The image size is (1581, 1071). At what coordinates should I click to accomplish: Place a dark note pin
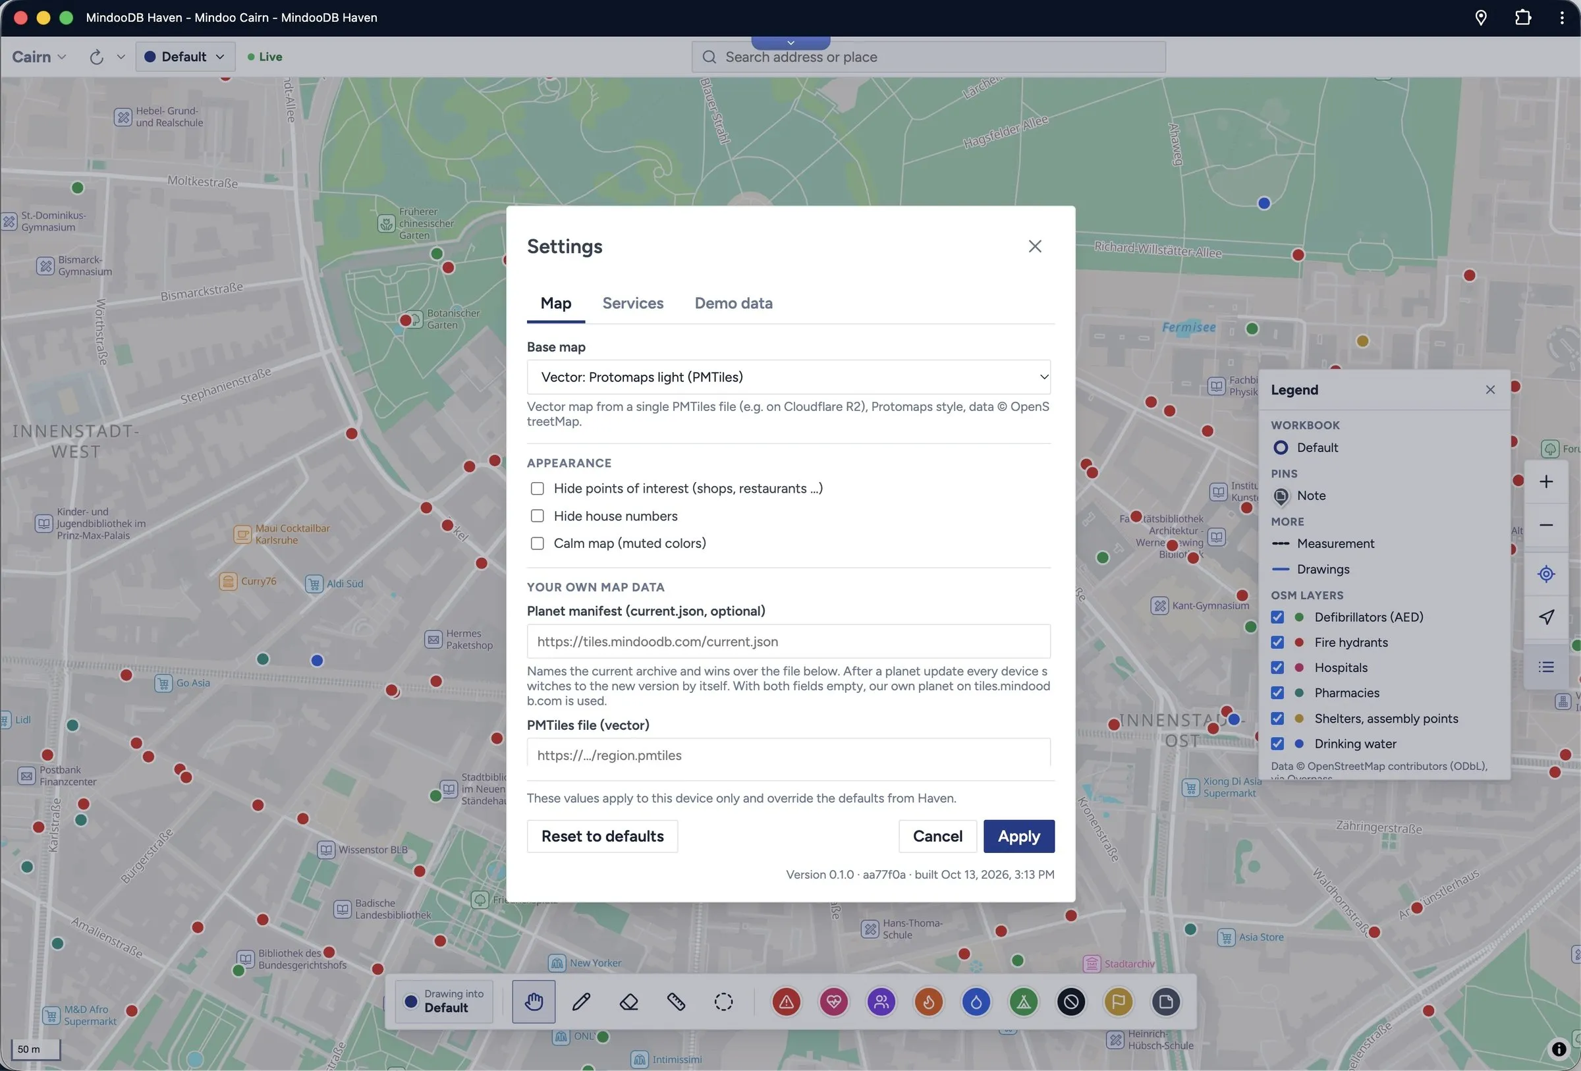[1166, 1002]
